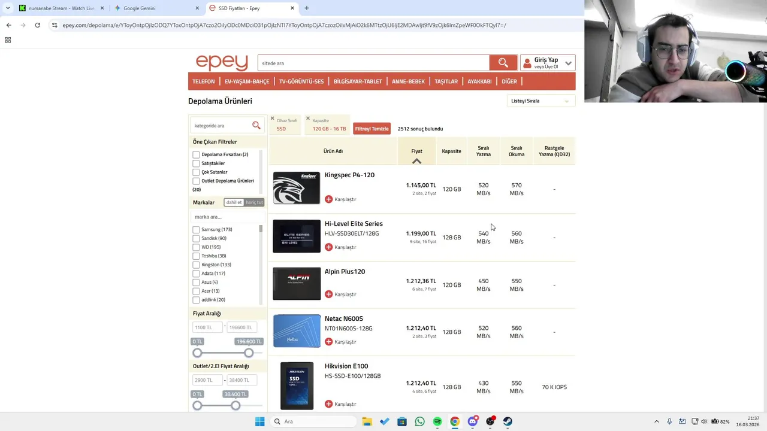Click the user profile icon next to Giriş Yap
The image size is (767, 431).
[527, 63]
